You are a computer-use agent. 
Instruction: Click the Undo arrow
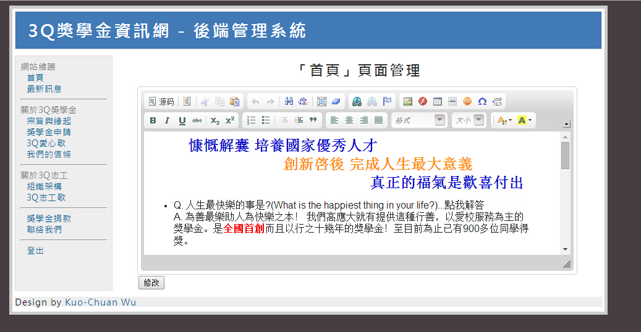click(x=255, y=101)
